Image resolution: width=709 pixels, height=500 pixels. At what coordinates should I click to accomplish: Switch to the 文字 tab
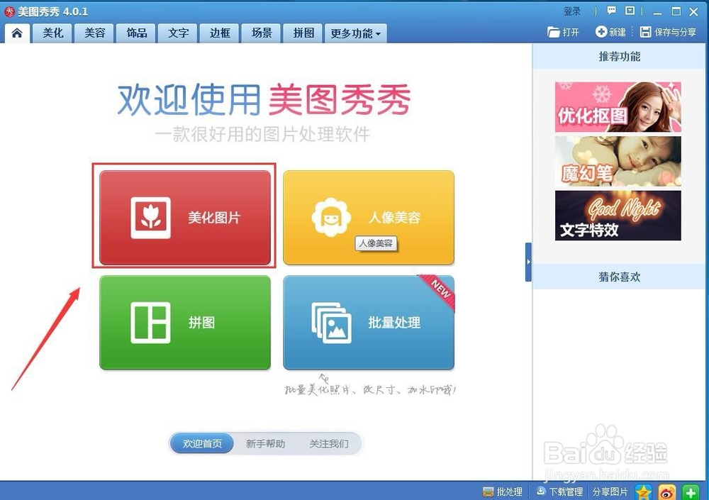point(177,32)
